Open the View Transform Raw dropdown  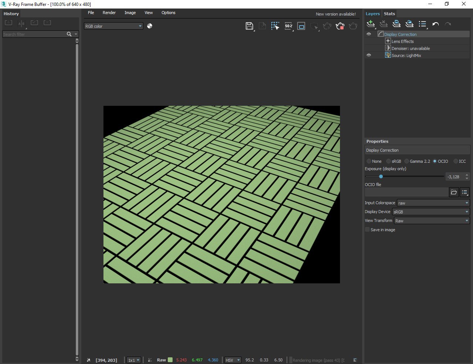click(432, 221)
